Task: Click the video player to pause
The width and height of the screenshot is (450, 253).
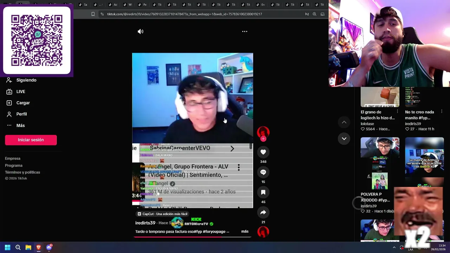Action: (192, 130)
